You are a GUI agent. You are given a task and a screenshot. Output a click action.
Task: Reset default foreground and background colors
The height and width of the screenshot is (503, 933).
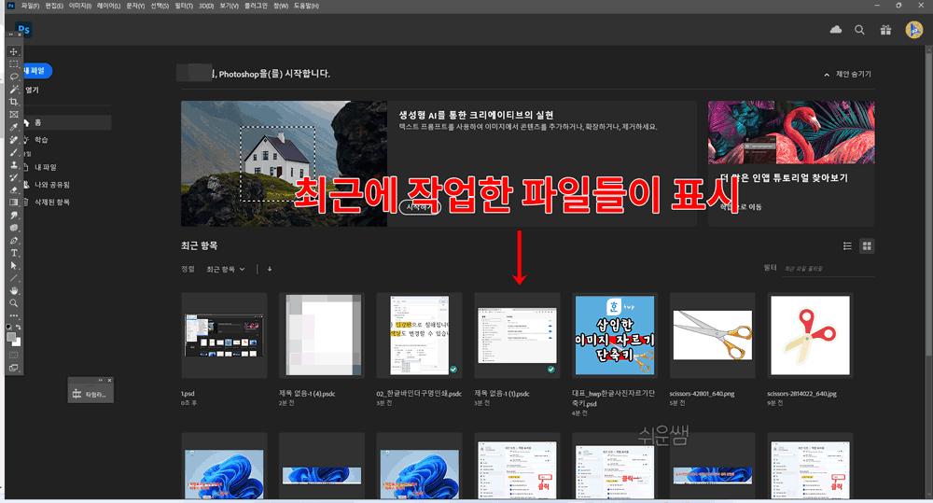[9, 327]
